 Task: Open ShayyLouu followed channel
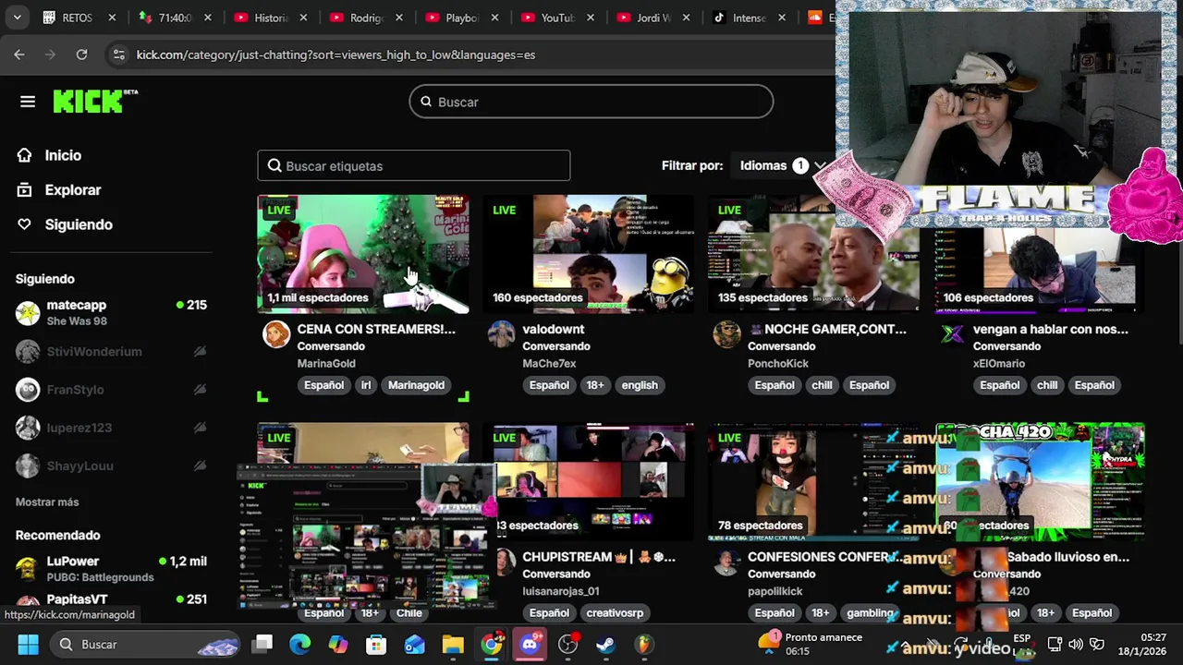pyautogui.click(x=111, y=465)
